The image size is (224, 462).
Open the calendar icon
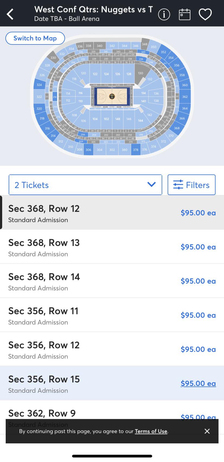[x=184, y=14]
